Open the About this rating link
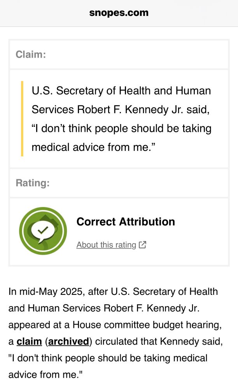 click(106, 245)
